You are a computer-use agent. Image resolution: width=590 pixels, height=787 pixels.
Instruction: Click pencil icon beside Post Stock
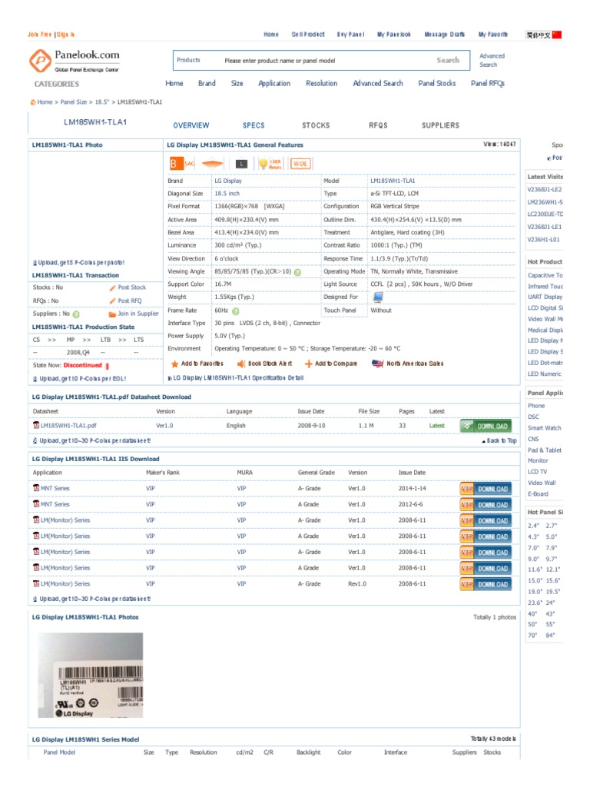coord(113,287)
